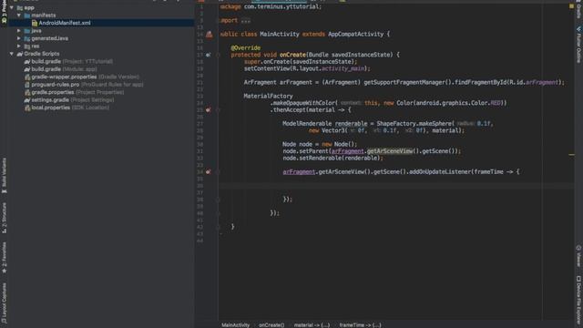This screenshot has height=328, width=583.
Task: Click the app module folder icon
Action: (20, 7)
